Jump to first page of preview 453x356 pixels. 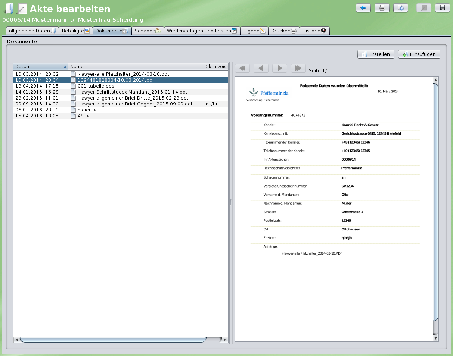[242, 68]
